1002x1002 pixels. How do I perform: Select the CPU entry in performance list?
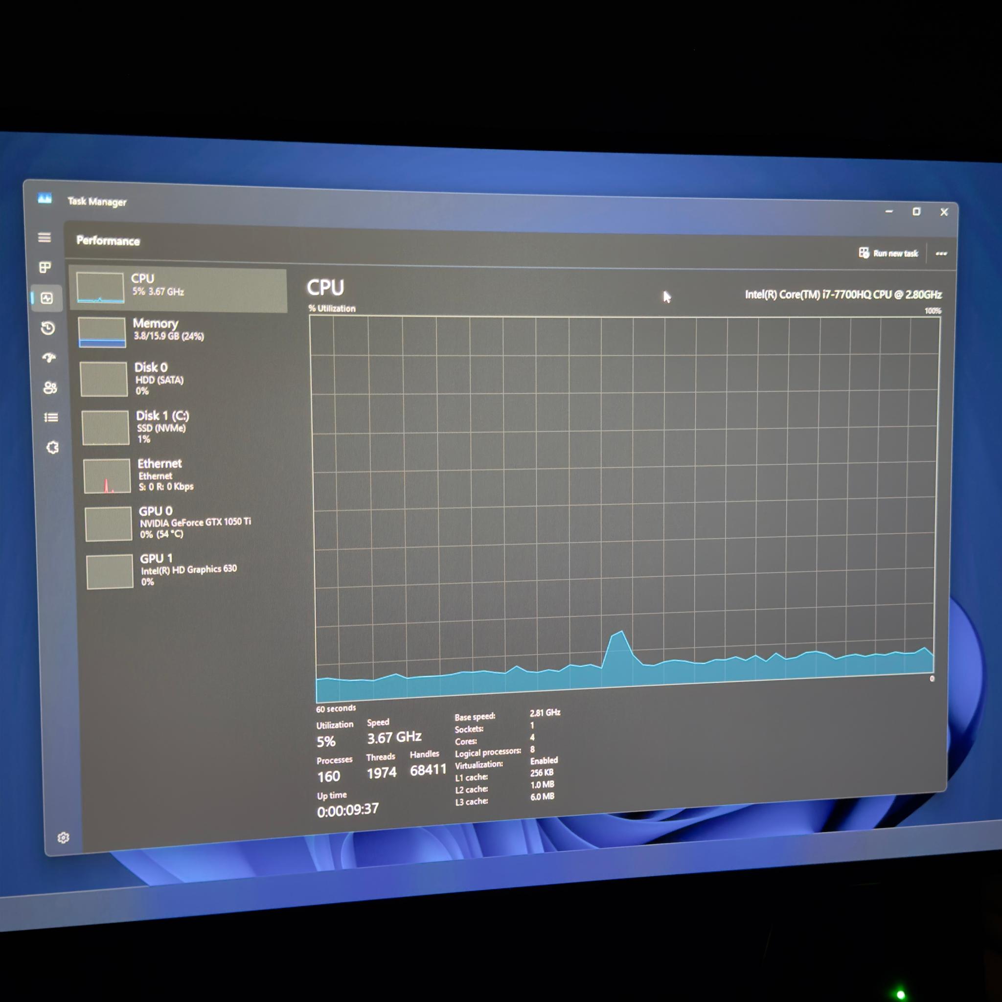(178, 290)
